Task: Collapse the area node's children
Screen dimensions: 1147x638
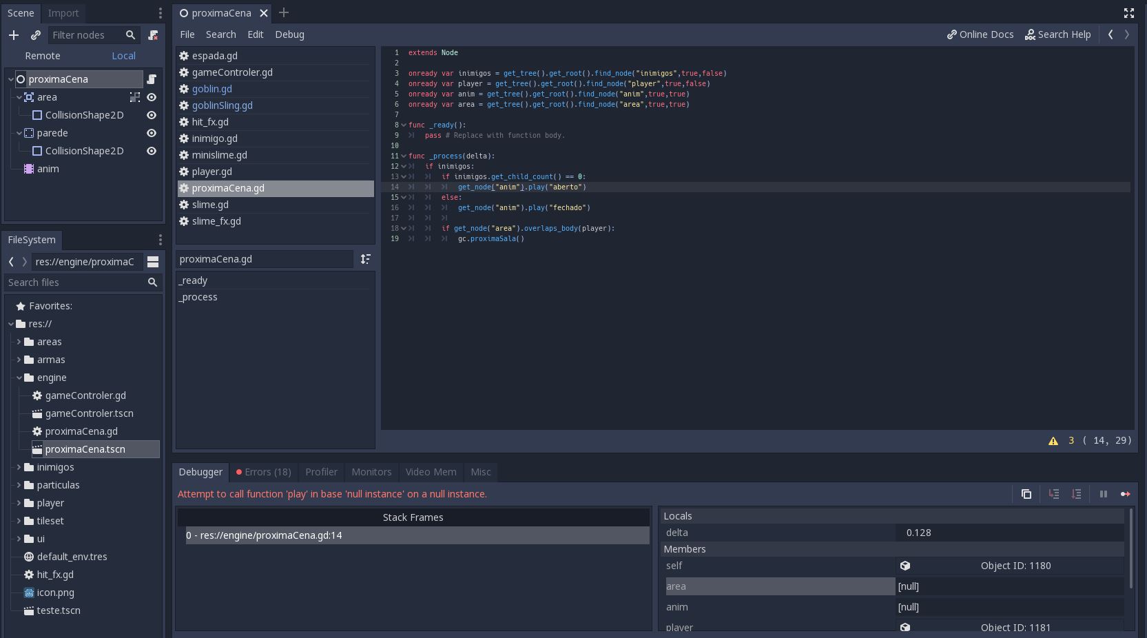Action: [x=19, y=97]
